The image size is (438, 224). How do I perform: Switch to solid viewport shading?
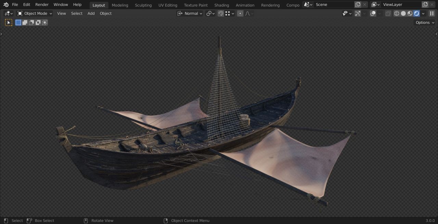pyautogui.click(x=403, y=13)
